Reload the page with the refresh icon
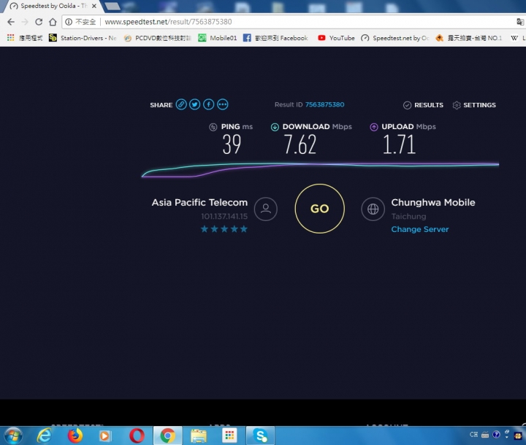The height and width of the screenshot is (445, 526). tap(39, 22)
